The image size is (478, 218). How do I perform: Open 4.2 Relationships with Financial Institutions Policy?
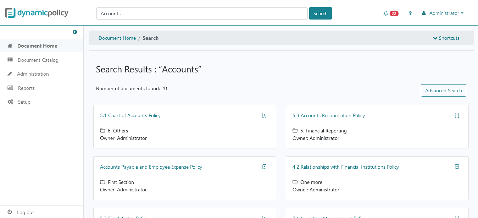[346, 167]
